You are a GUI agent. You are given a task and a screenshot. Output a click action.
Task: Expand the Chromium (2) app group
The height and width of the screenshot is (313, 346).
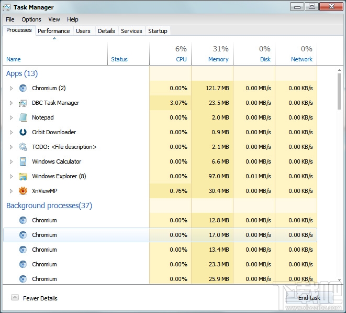pos(11,88)
